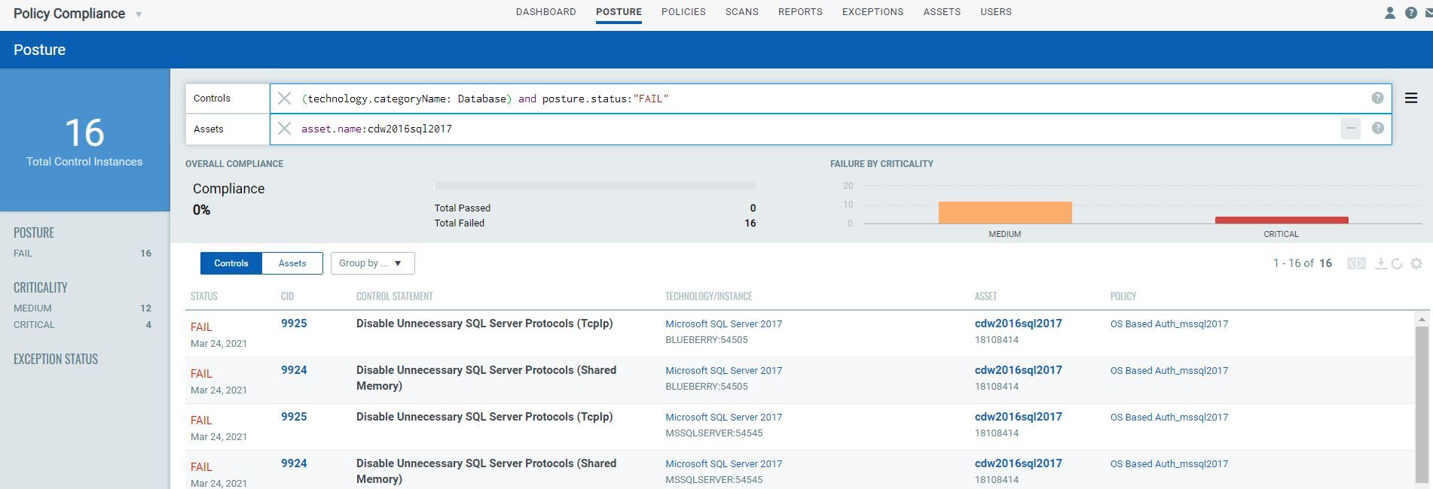Image resolution: width=1433 pixels, height=489 pixels.
Task: Remove the Assets query row with the minus button
Action: coord(1351,129)
